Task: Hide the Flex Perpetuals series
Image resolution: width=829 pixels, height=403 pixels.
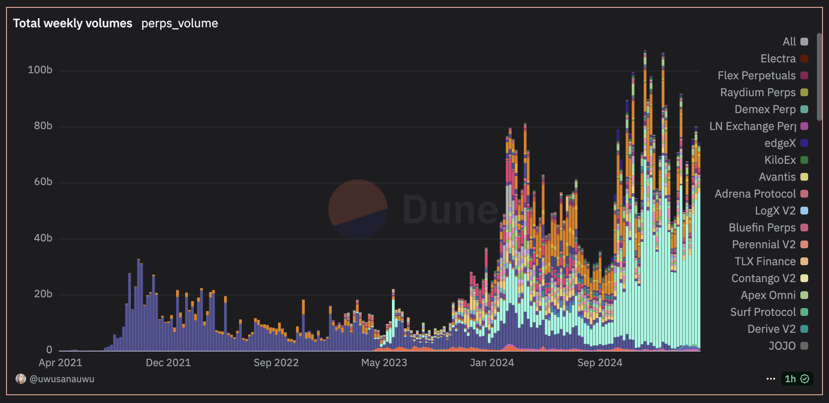Action: [762, 75]
